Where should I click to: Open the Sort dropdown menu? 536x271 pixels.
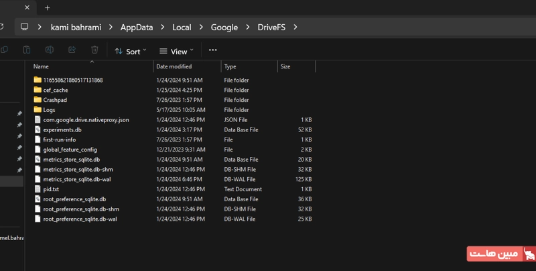point(131,52)
